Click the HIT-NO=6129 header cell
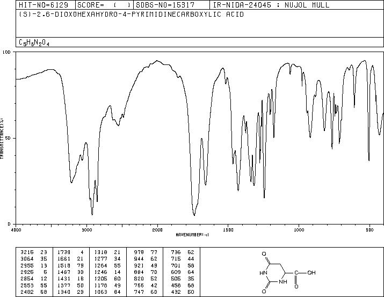Image resolution: width=384 pixels, height=297 pixels. pos(46,5)
